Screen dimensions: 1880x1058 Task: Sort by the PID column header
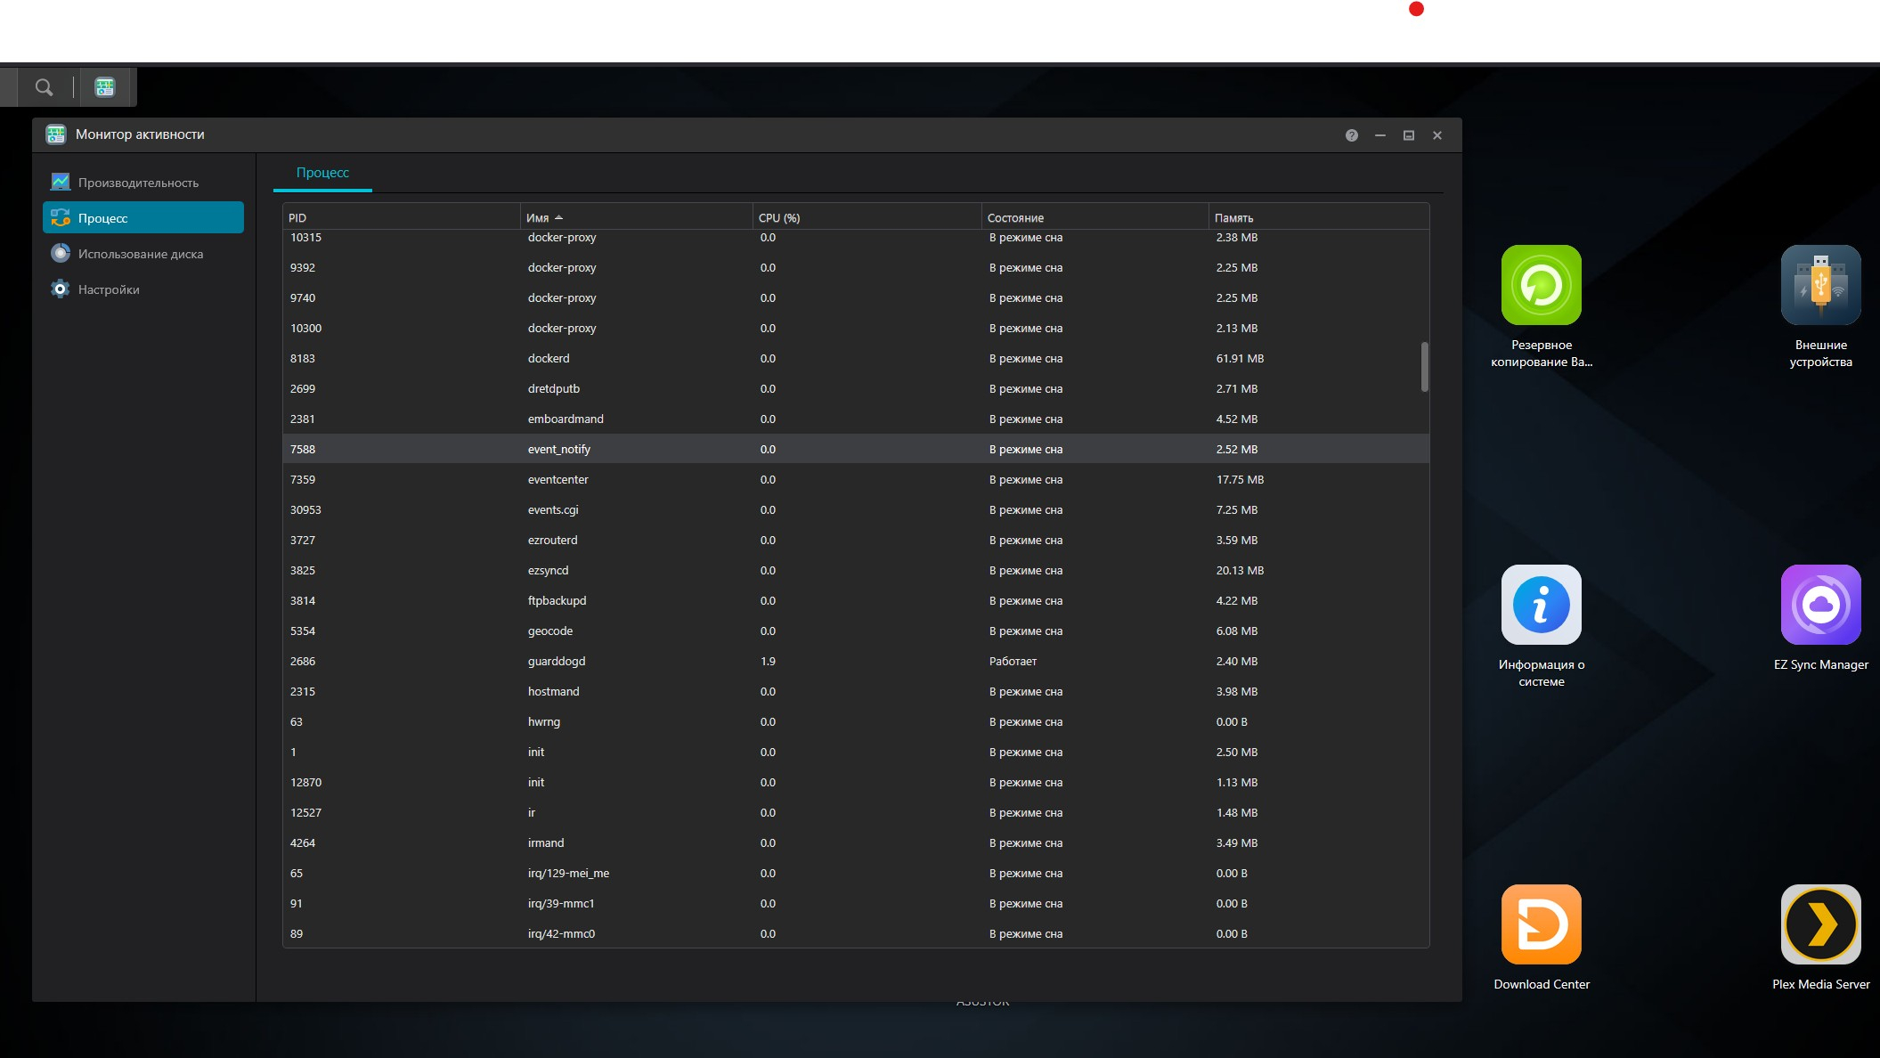coord(297,218)
